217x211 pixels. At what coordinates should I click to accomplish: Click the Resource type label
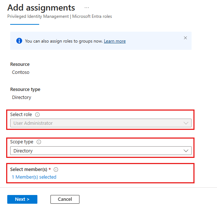pyautogui.click(x=25, y=89)
